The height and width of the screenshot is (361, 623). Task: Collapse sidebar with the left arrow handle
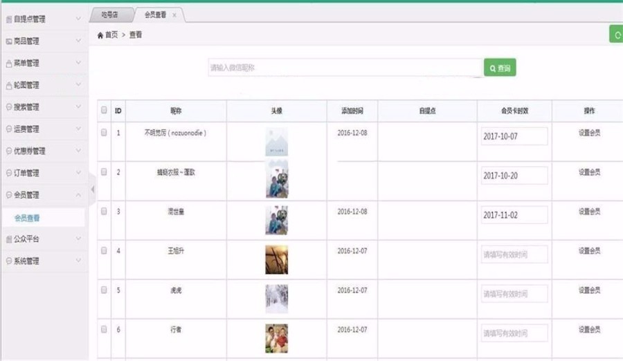(x=93, y=189)
